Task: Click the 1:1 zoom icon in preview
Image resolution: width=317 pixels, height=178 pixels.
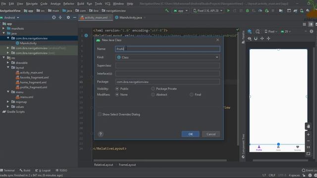Action: [x=308, y=147]
